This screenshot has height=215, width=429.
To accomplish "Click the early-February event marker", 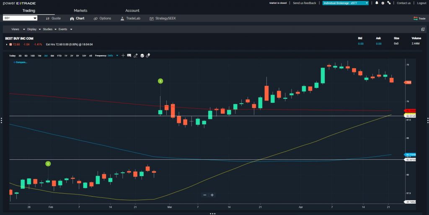I will (48, 164).
